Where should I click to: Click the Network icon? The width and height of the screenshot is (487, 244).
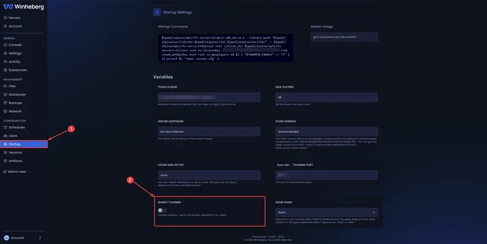(x=5, y=111)
